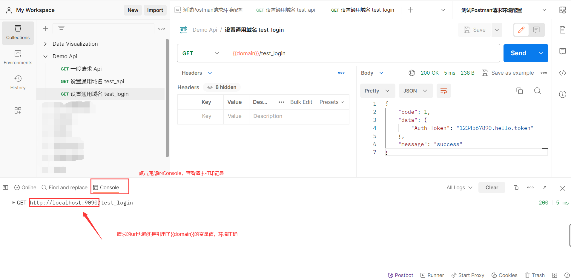The width and height of the screenshot is (571, 280).
Task: Click Bulk Edit in headers table
Action: point(301,102)
